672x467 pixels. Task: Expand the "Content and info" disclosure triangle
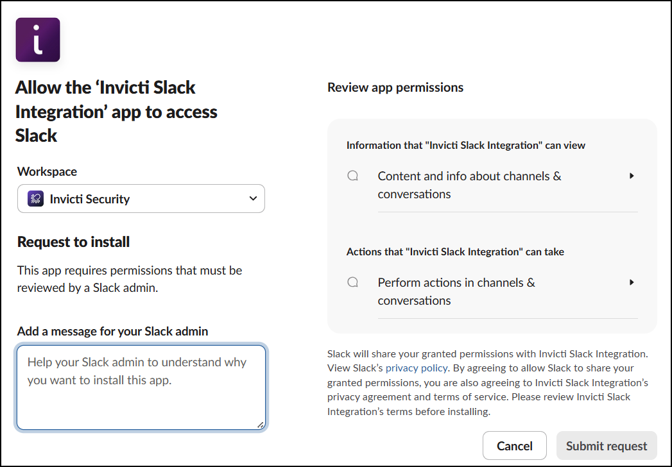click(632, 176)
